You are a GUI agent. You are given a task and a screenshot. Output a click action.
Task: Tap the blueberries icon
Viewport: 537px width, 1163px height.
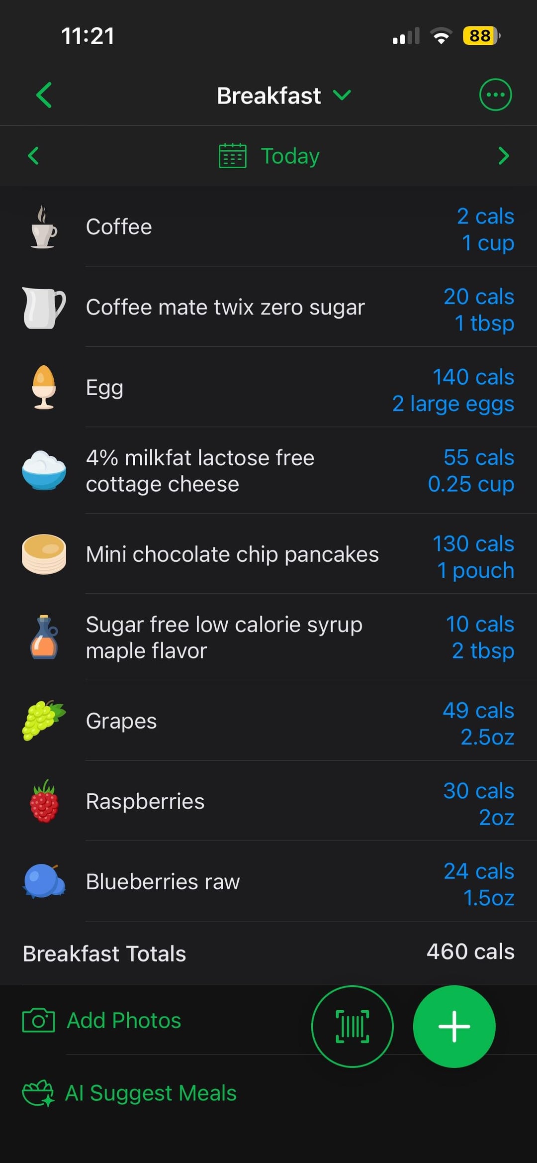click(x=44, y=881)
